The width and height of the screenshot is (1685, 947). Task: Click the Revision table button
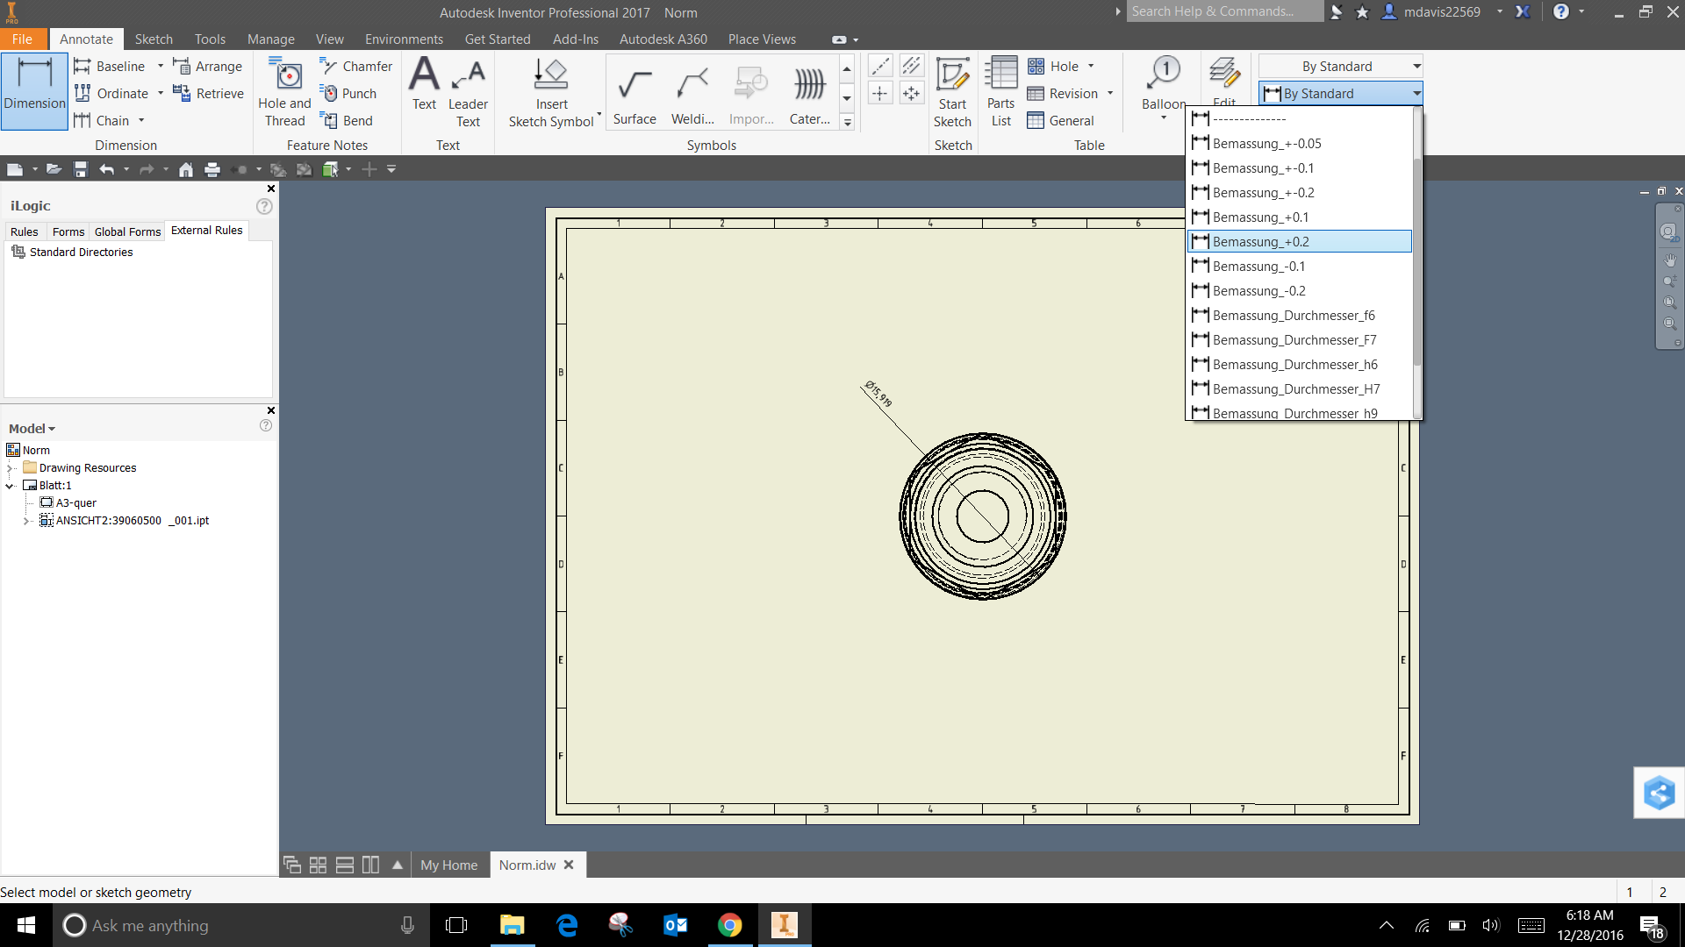(x=1063, y=94)
